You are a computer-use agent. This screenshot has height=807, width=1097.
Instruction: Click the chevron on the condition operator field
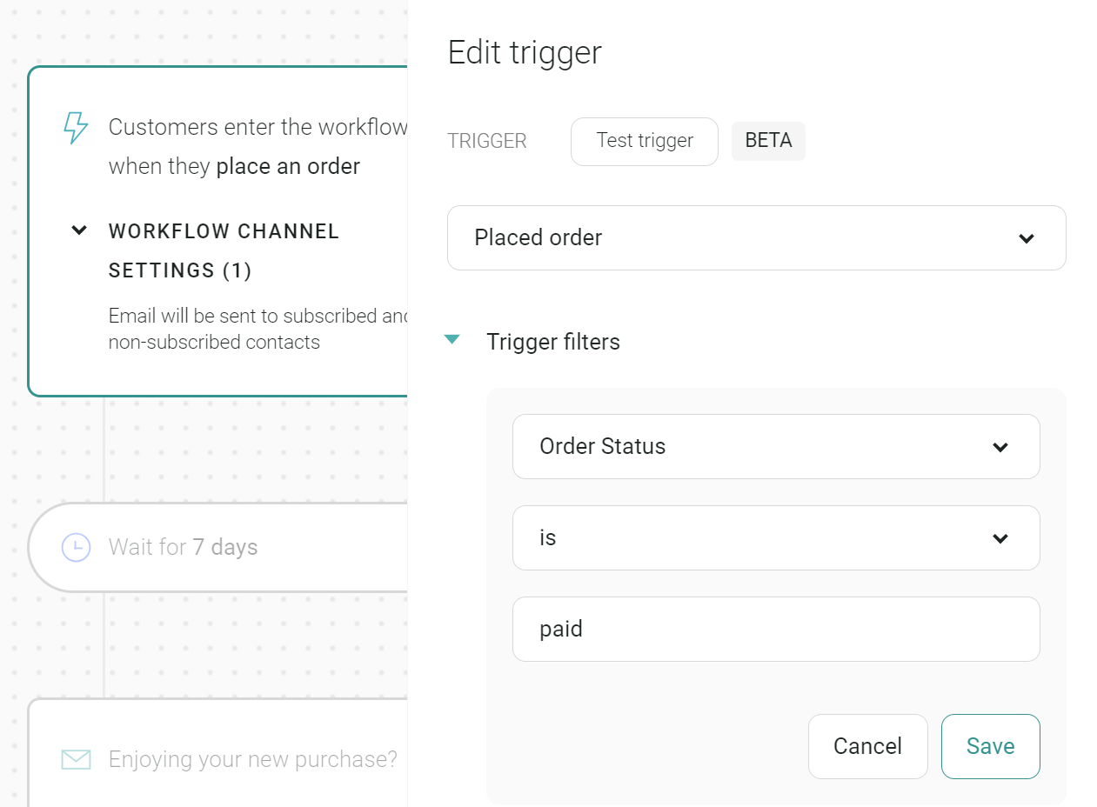[x=999, y=537]
